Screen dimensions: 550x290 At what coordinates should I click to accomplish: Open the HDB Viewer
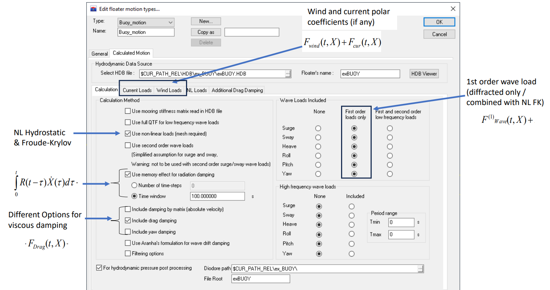(424, 73)
